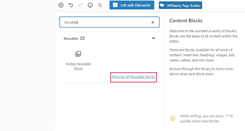Click the Reusable section heading
The height and width of the screenshot is (131, 245).
tap(71, 38)
